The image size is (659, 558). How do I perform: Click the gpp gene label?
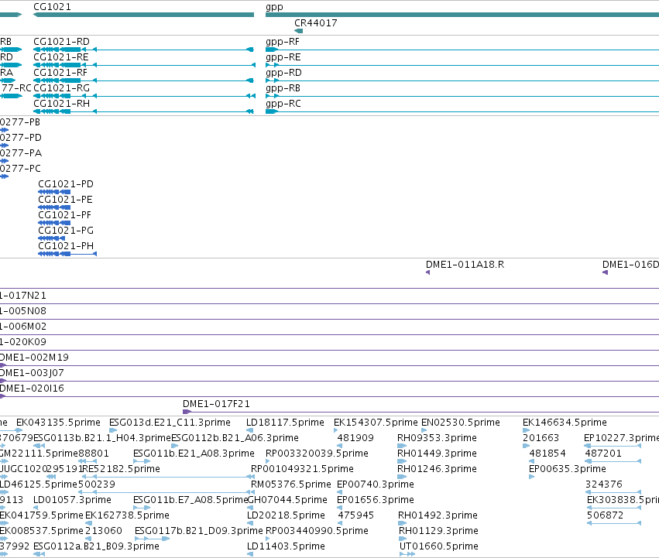coord(274,7)
